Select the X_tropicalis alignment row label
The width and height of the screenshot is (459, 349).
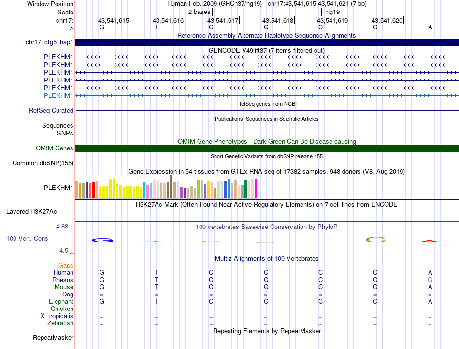pos(57,316)
